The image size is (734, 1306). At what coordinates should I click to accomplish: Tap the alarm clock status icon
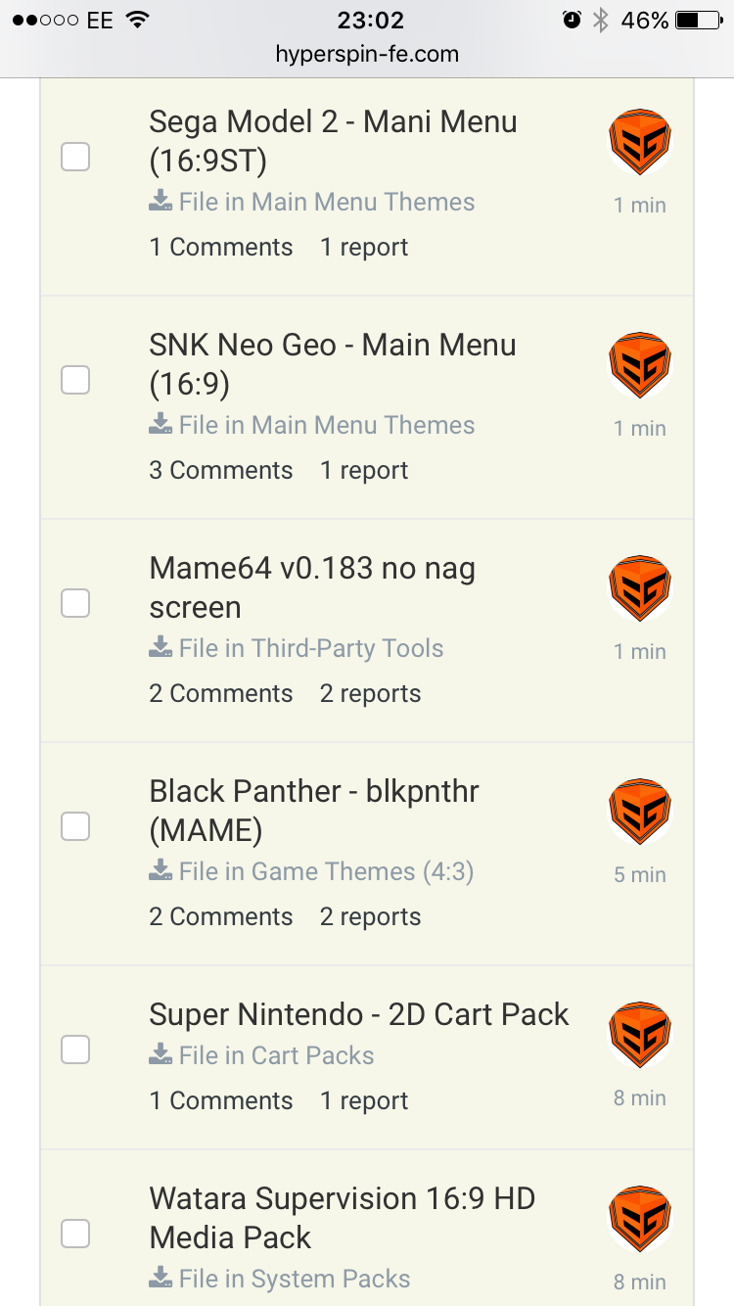pyautogui.click(x=573, y=21)
